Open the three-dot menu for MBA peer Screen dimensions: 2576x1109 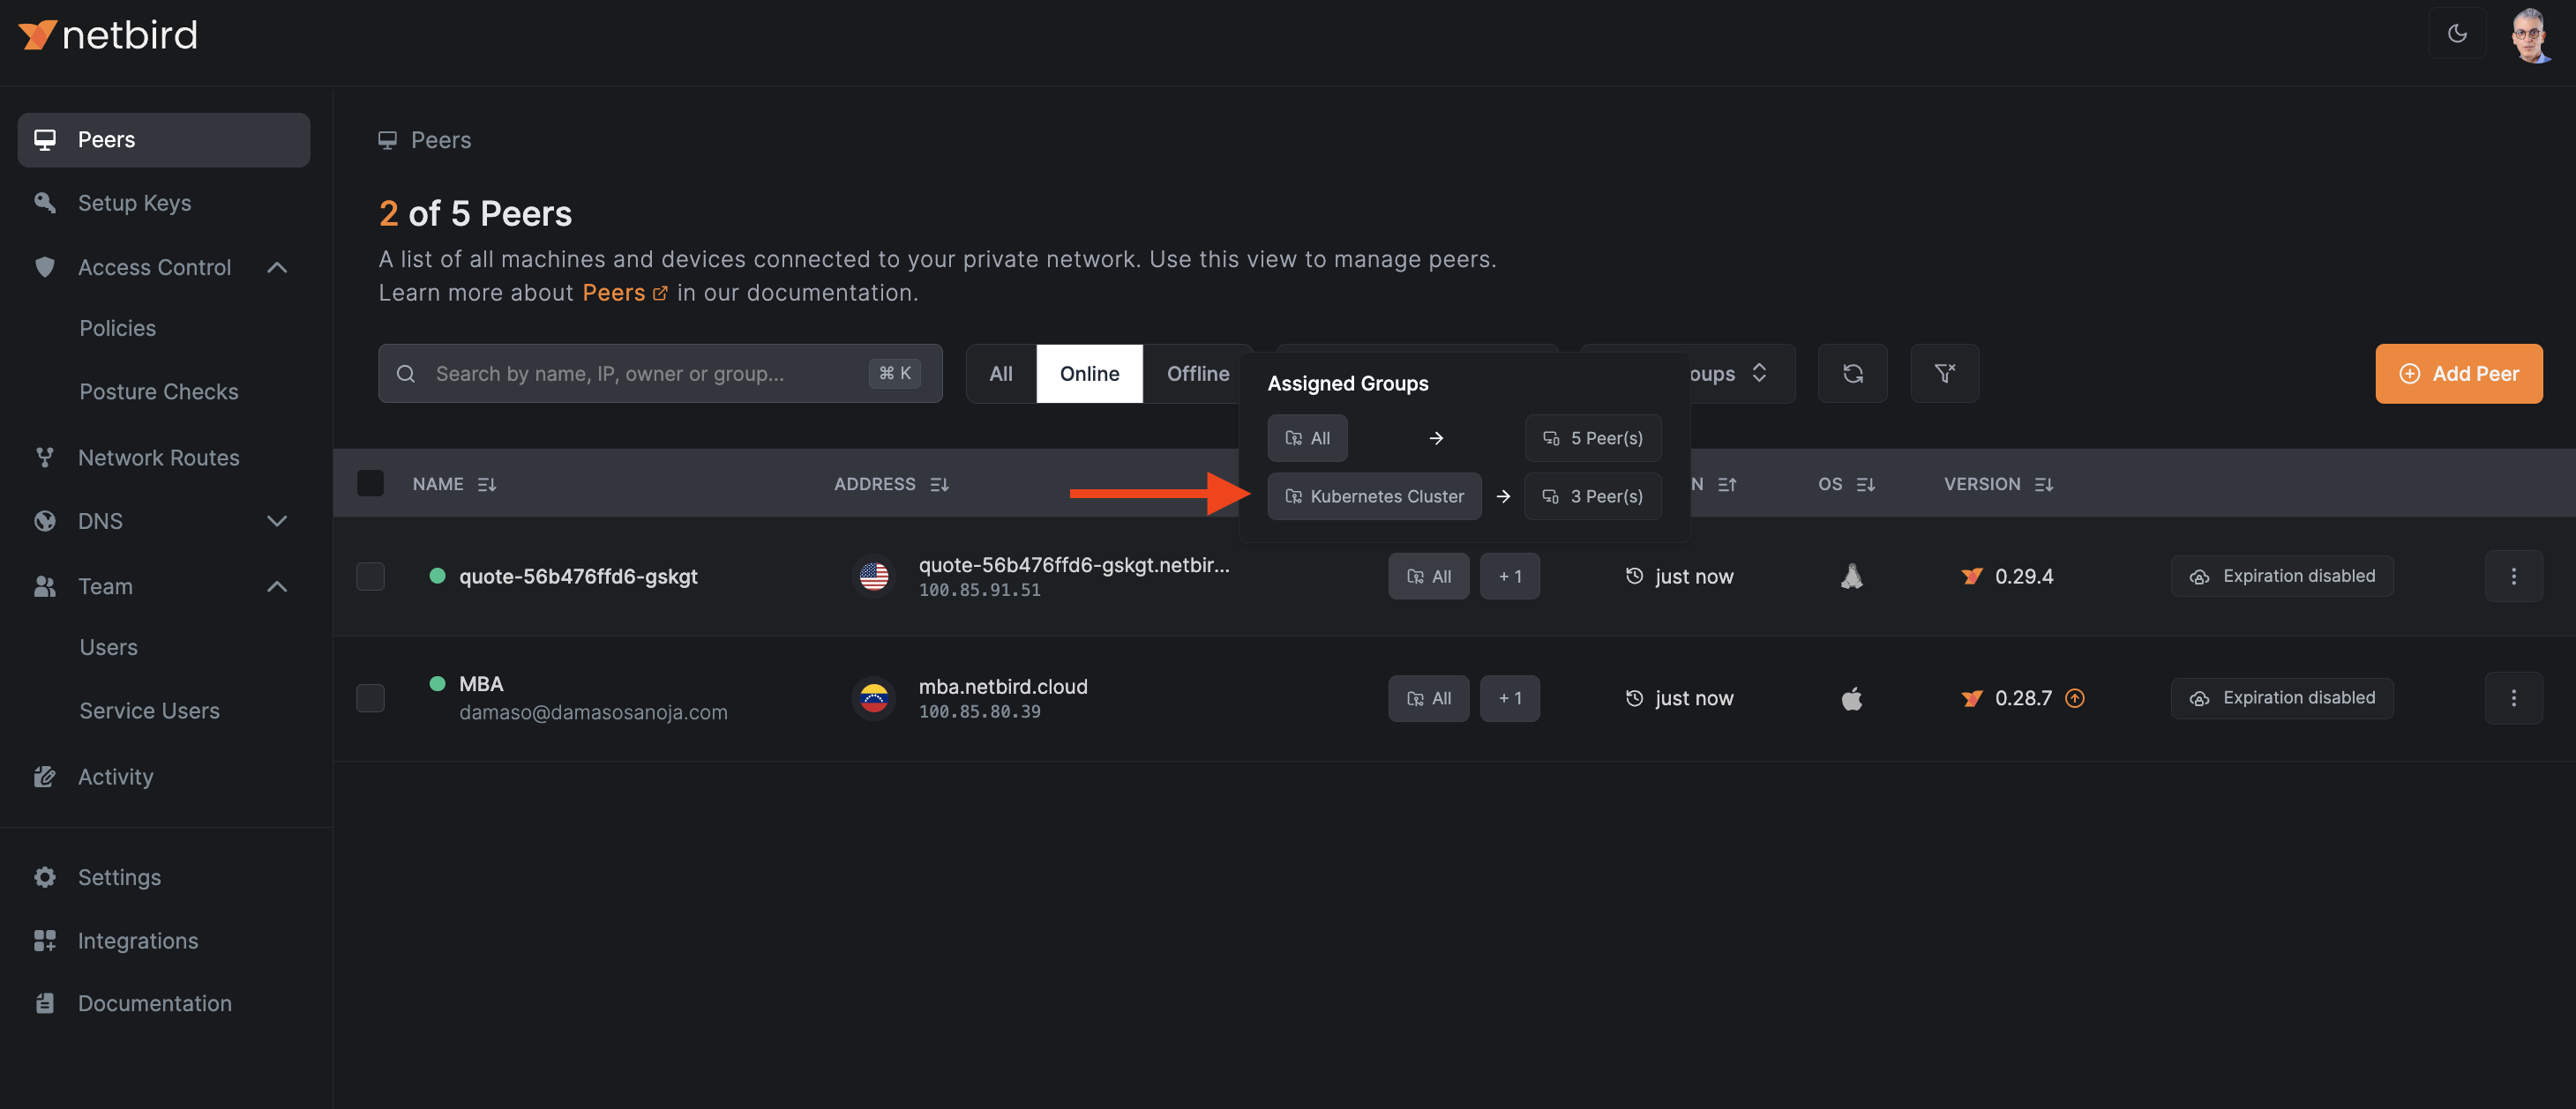[x=2514, y=697]
